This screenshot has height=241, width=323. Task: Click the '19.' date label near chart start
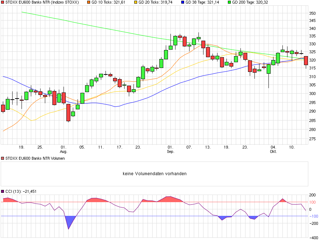click(22, 147)
